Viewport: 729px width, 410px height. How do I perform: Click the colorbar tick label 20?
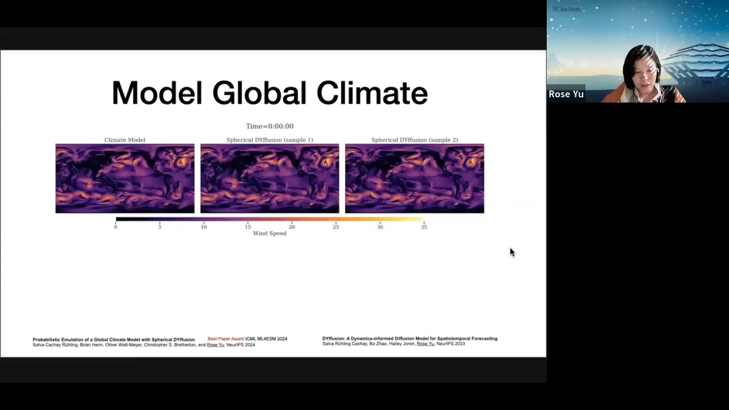click(292, 227)
